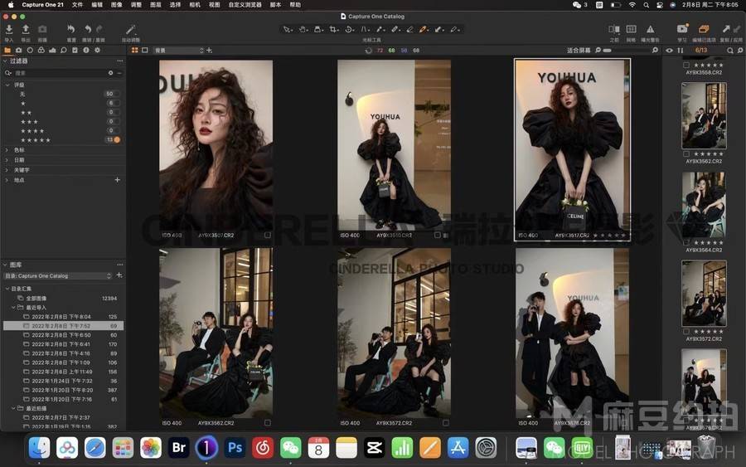Tick the checkbox under AY9X3562.CR2 viewer image

(x=268, y=423)
